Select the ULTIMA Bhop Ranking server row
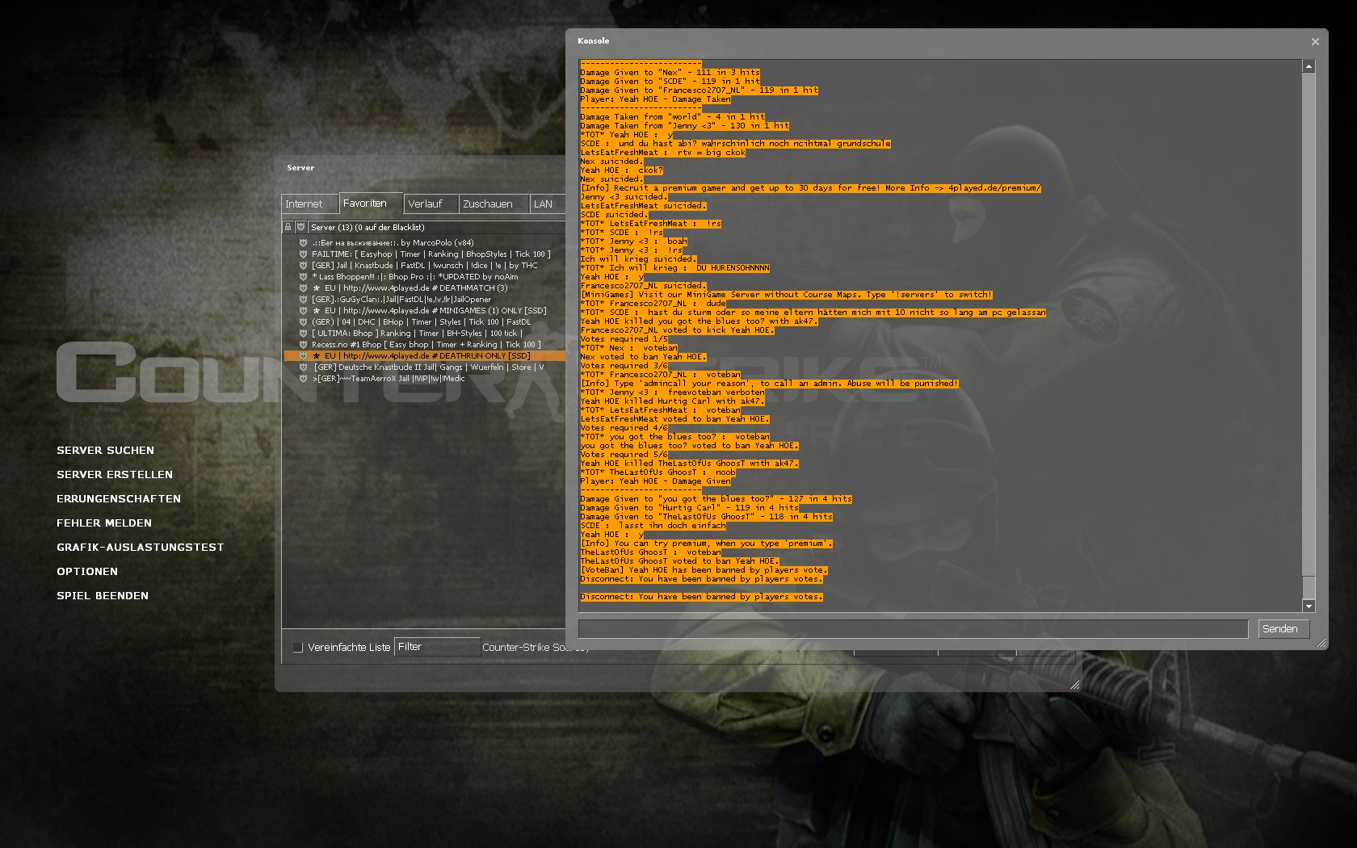 point(424,333)
